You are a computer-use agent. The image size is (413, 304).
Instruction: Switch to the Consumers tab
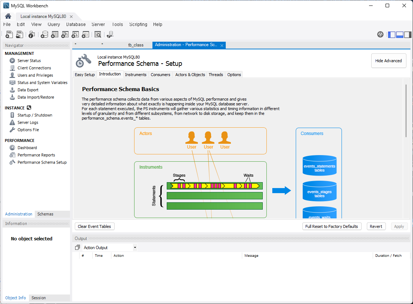coord(161,75)
